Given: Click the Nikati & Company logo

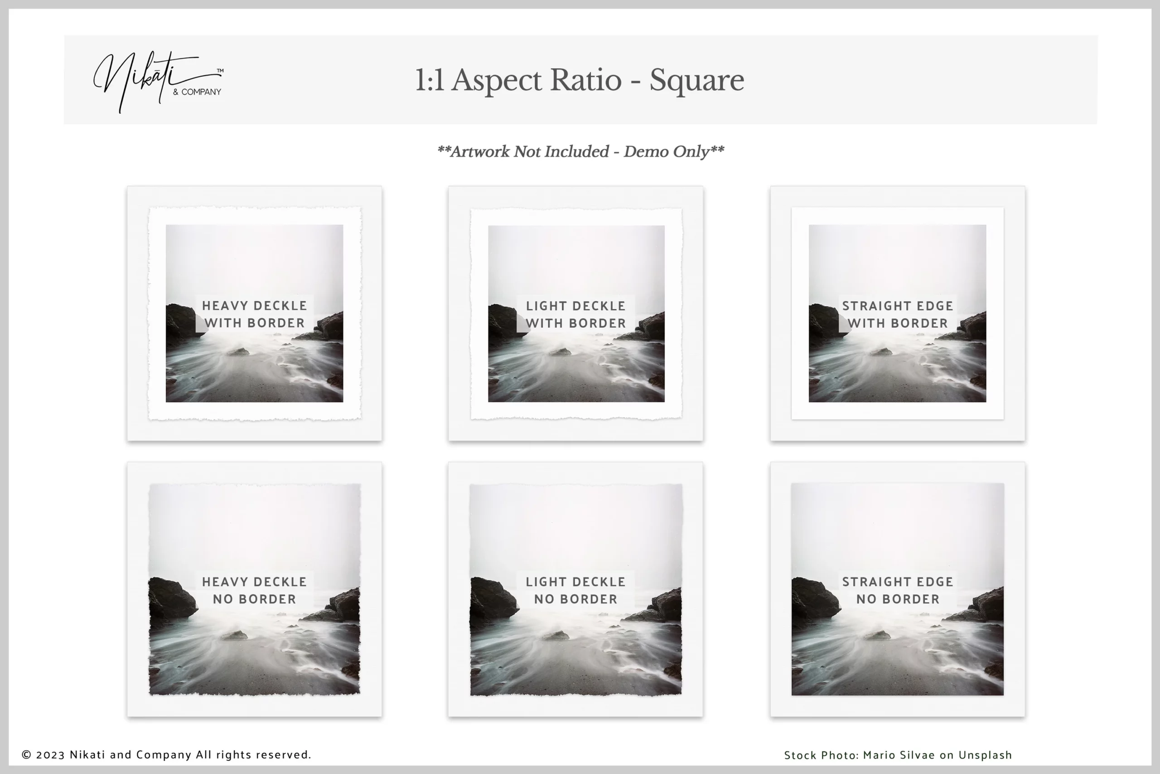Looking at the screenshot, I should tap(158, 82).
